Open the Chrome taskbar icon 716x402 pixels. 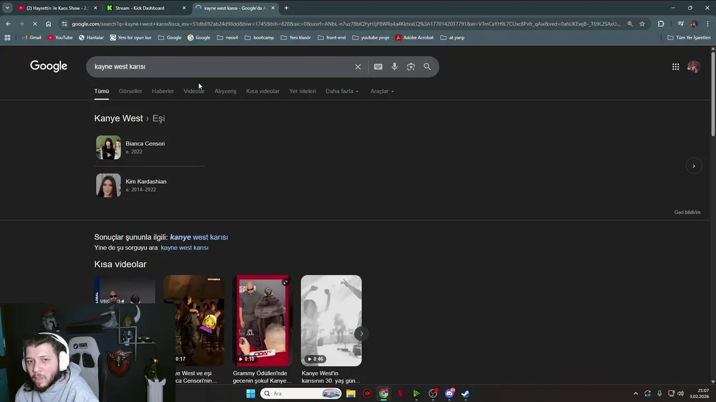(x=384, y=394)
